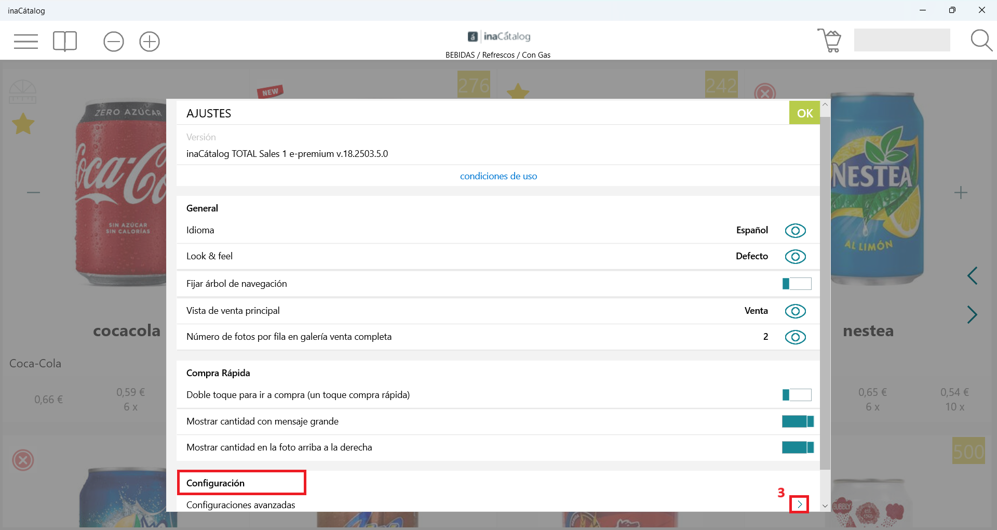Click the zoom in plus circle icon
997x530 pixels.
click(150, 42)
